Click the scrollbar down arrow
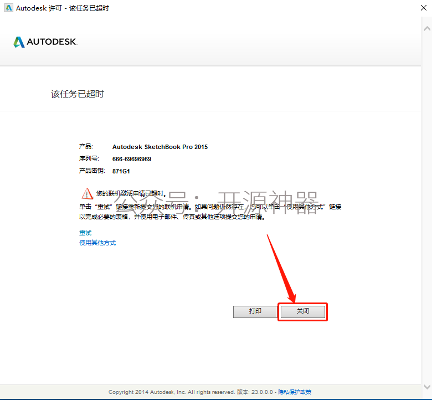432x400 pixels. pyautogui.click(x=427, y=387)
